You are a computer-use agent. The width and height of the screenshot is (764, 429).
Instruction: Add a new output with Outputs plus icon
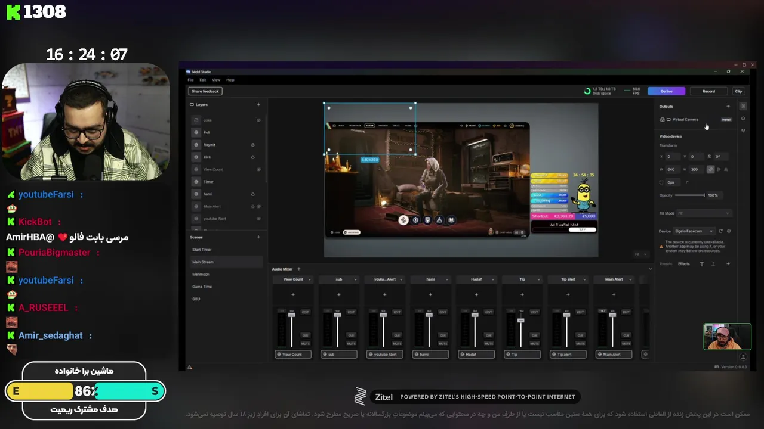(728, 106)
